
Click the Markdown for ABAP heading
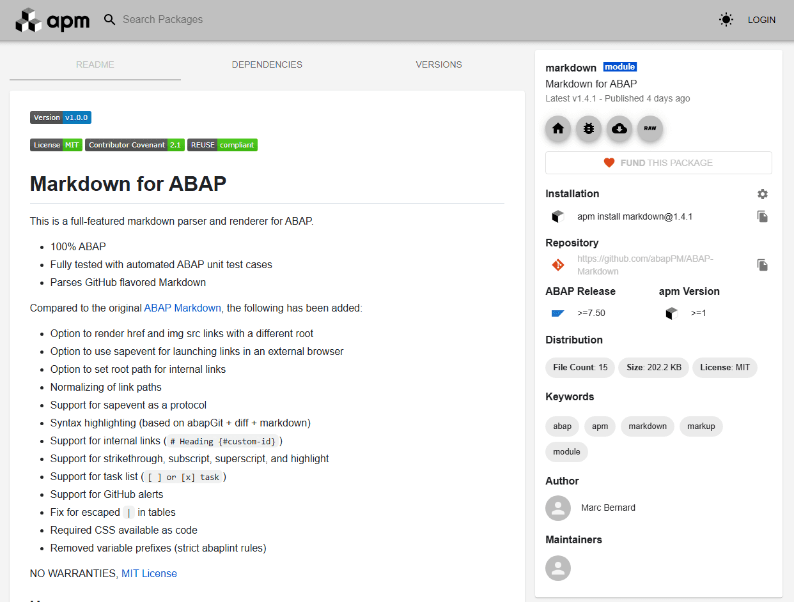(128, 184)
